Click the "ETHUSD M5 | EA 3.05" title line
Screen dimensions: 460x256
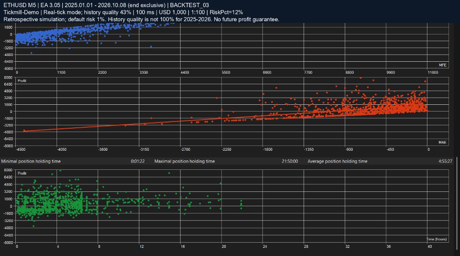pos(106,5)
